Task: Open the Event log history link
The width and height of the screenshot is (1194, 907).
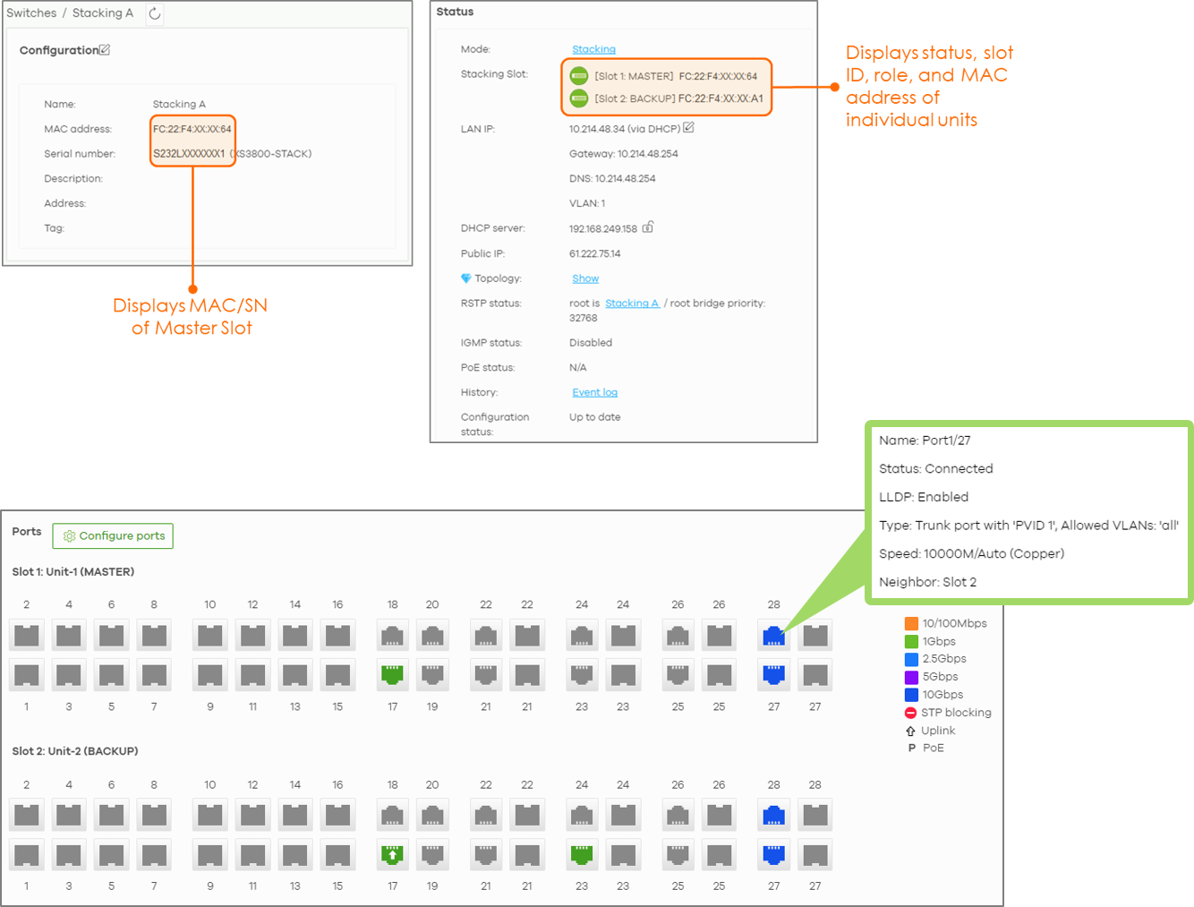Action: tap(594, 392)
